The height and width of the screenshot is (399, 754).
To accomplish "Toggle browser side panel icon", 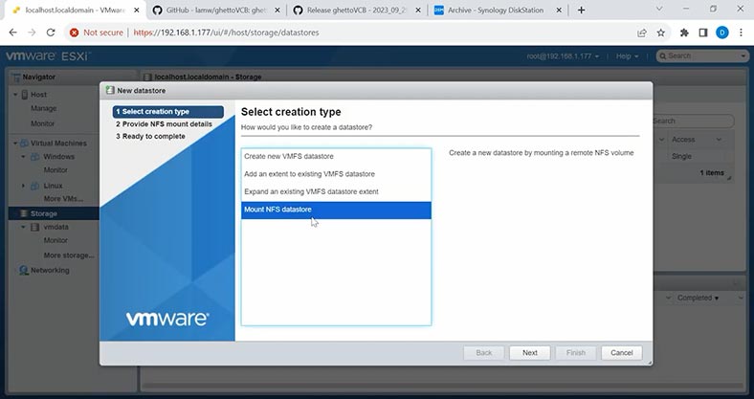I will tap(703, 33).
